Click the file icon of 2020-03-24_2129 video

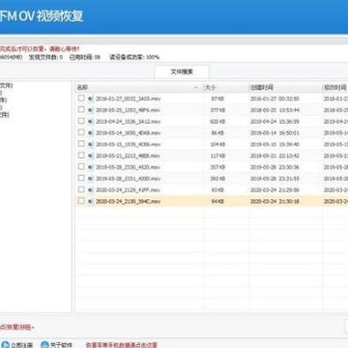tap(91, 189)
